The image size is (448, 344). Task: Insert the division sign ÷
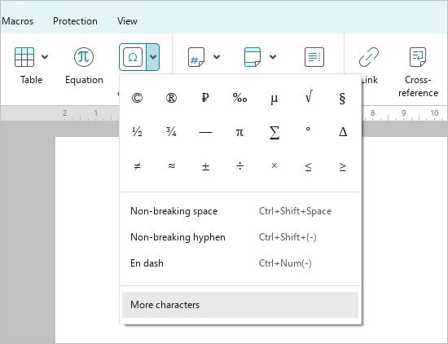239,166
